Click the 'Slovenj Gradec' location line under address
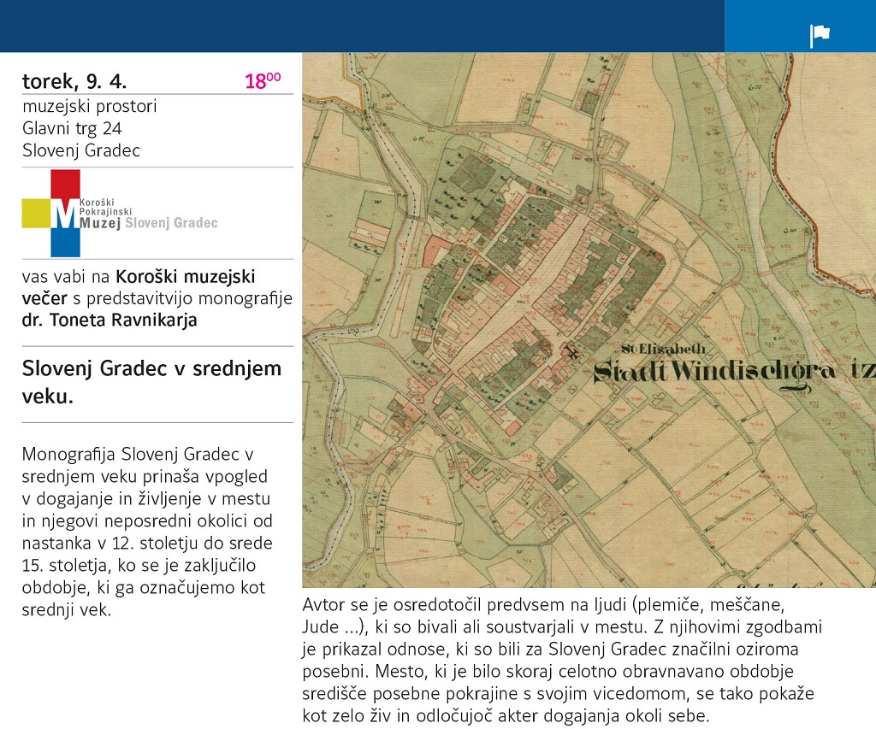Image resolution: width=876 pixels, height=729 pixels. point(81,150)
